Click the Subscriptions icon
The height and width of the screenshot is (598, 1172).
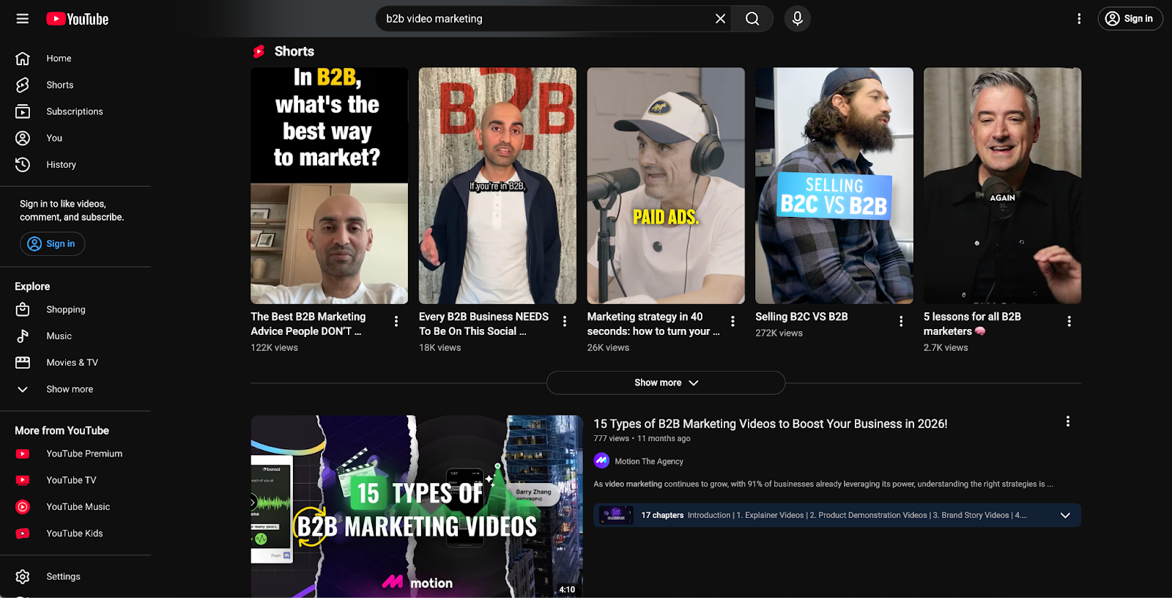tap(23, 111)
